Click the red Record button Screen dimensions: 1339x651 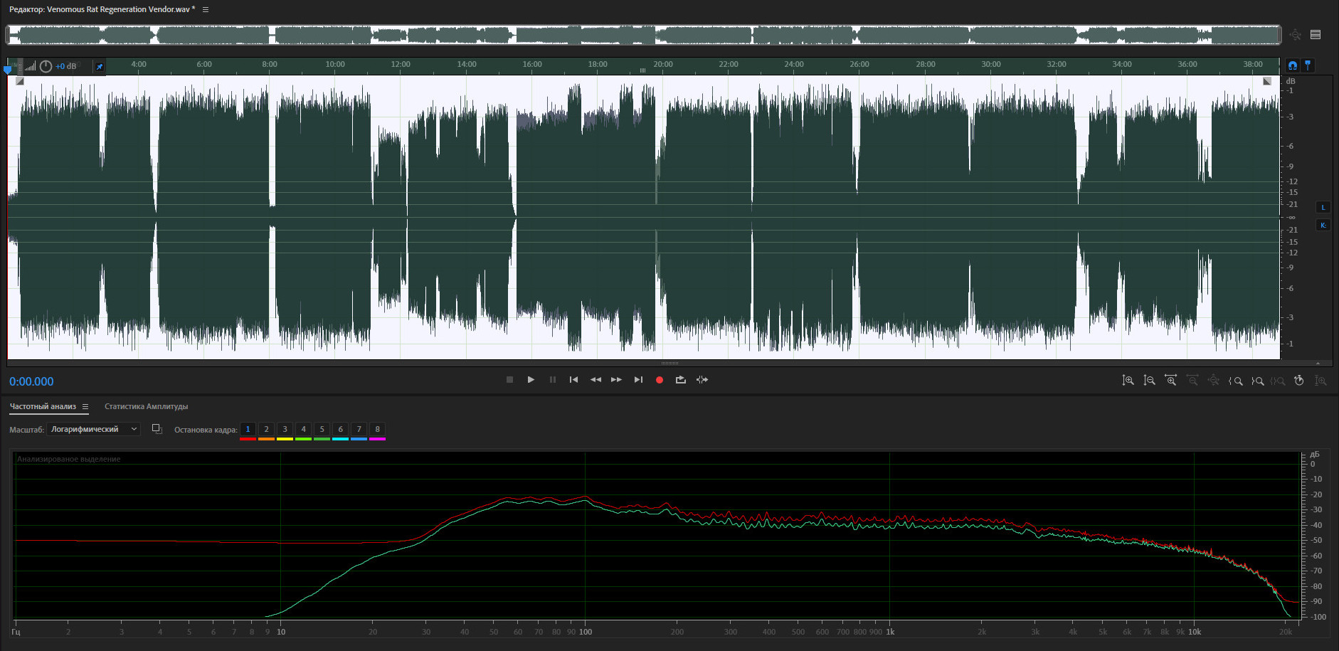[x=659, y=380]
